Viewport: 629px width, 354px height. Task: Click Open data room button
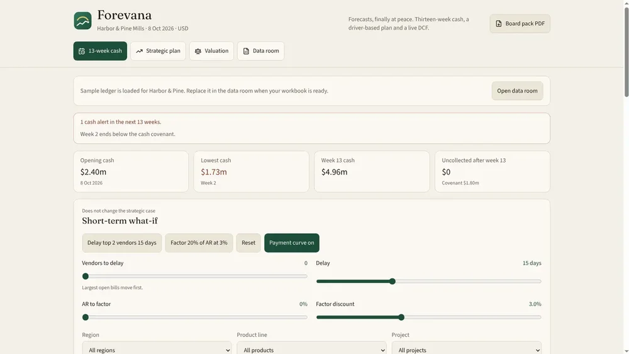pyautogui.click(x=517, y=91)
